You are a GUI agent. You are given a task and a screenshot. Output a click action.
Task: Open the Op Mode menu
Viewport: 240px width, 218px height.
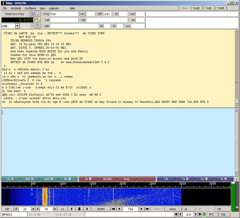coord(16,8)
